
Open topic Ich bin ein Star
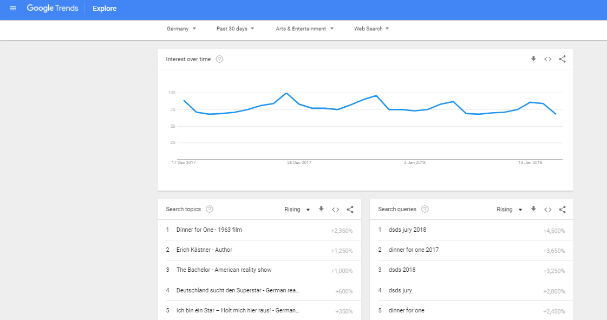click(238, 310)
